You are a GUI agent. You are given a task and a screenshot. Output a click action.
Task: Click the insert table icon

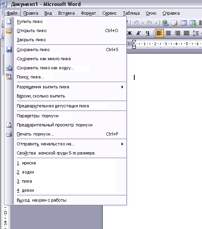184,23
